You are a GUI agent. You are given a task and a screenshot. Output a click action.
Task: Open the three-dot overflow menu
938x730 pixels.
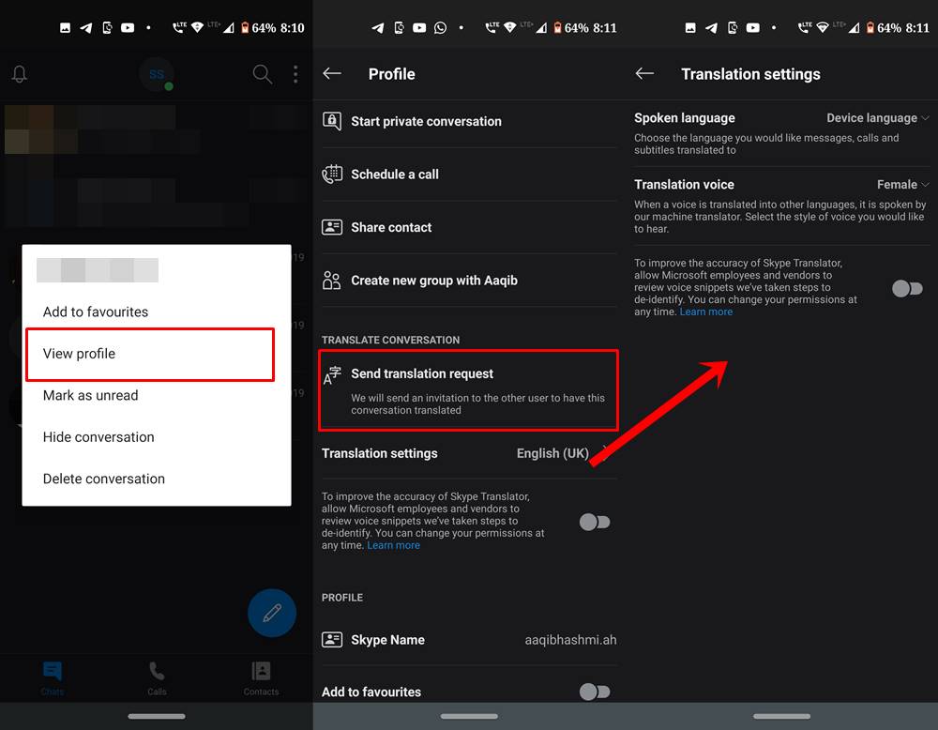(x=295, y=74)
